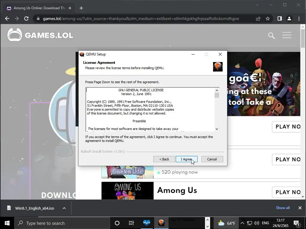Click Play Now beside Gacha Life
The image size is (306, 229).
click(x=286, y=160)
